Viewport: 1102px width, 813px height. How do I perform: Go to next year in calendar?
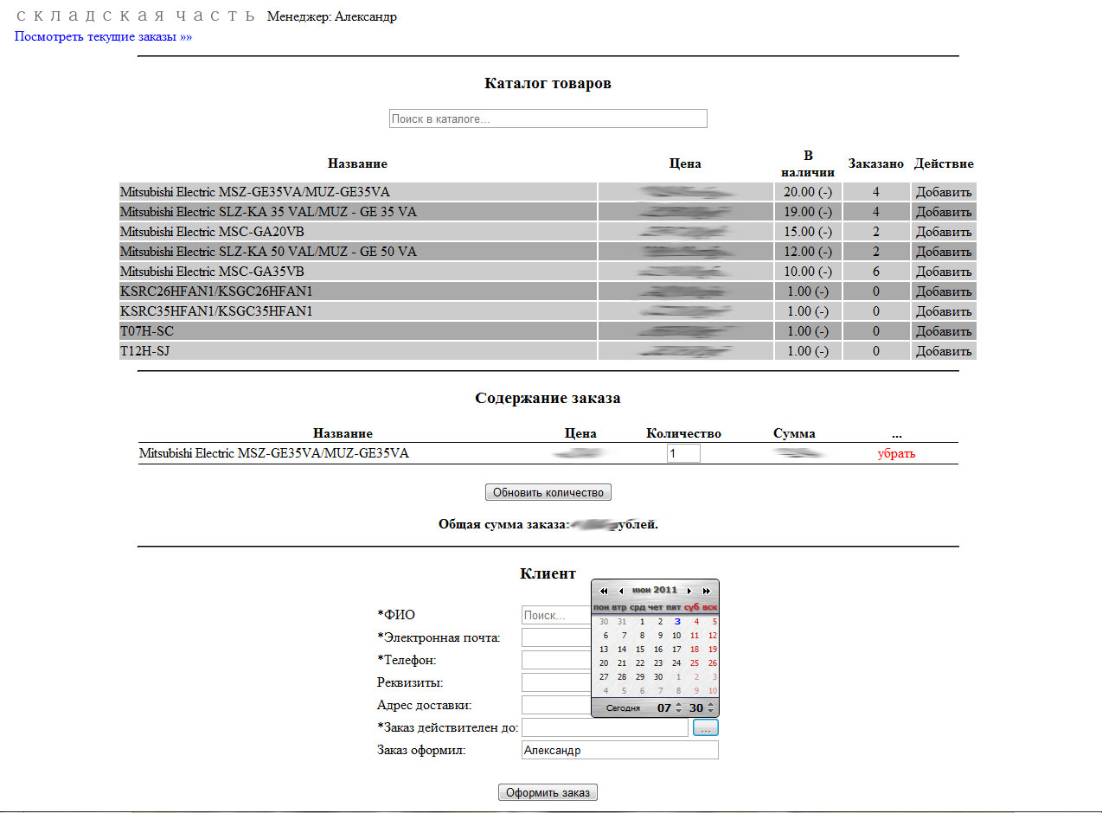(x=707, y=590)
